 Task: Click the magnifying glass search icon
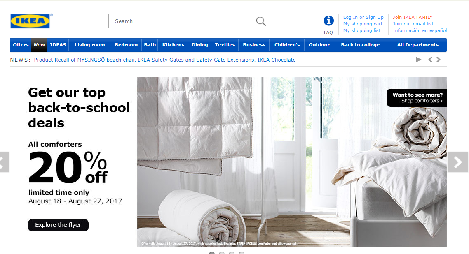[260, 21]
